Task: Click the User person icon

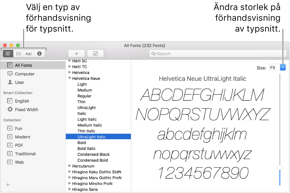Action: [x=10, y=82]
